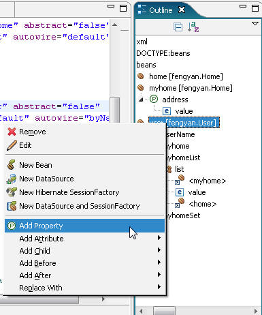Click the pencil Edit icon
Viewport: 262px width, 315px height.
coord(12,145)
